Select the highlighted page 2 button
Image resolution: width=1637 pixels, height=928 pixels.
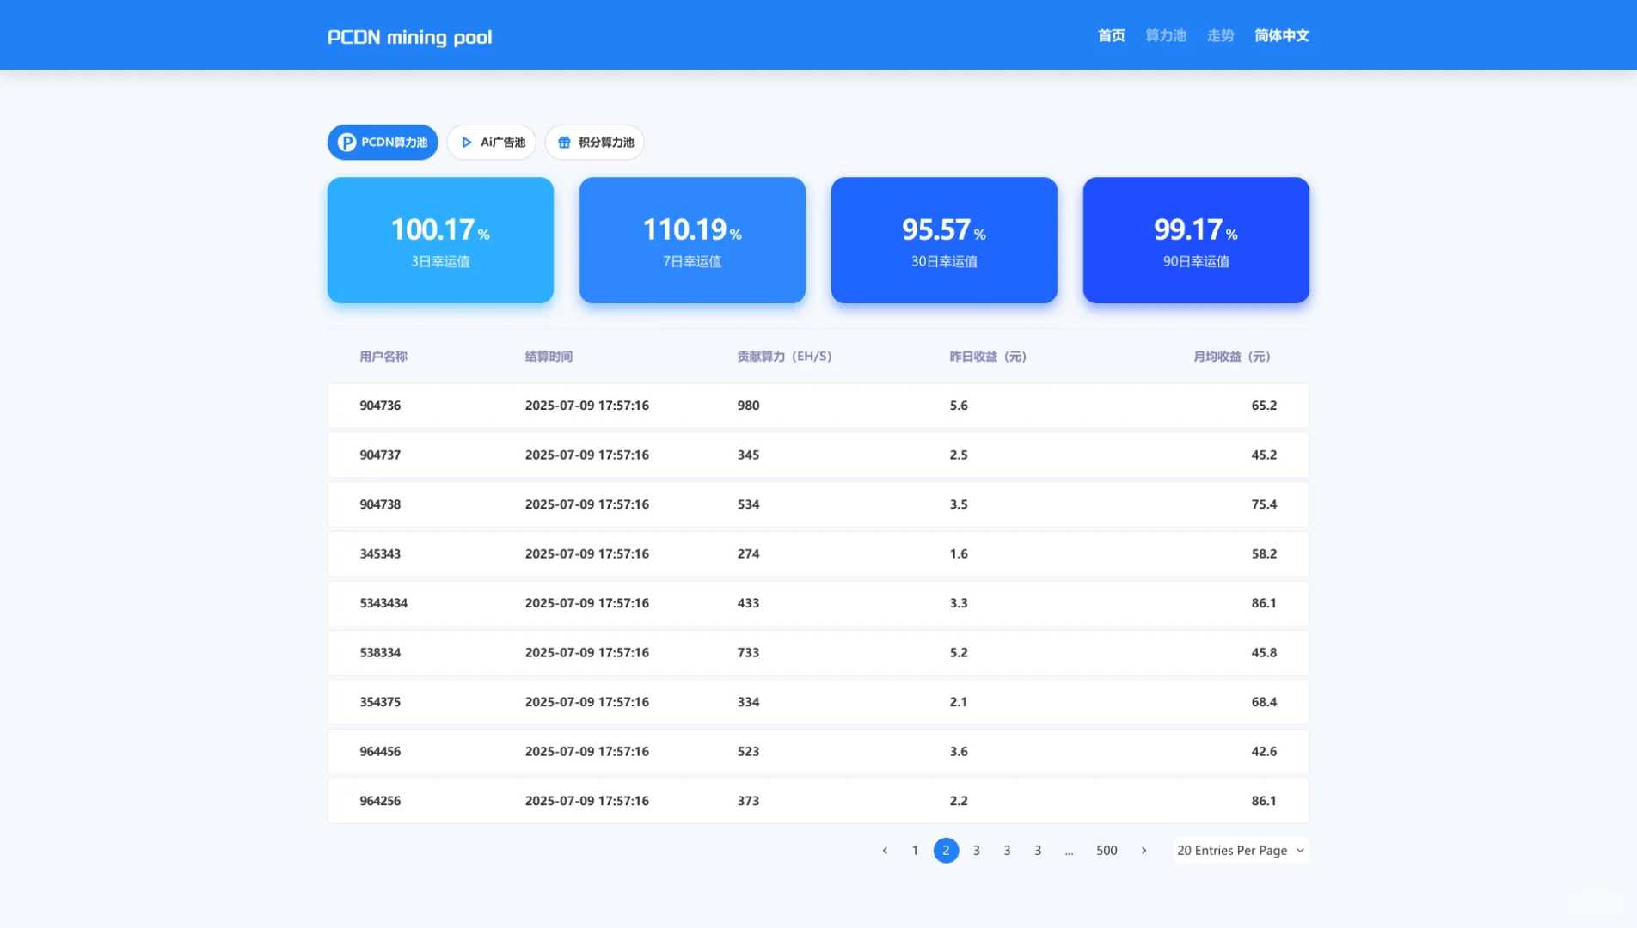click(946, 850)
